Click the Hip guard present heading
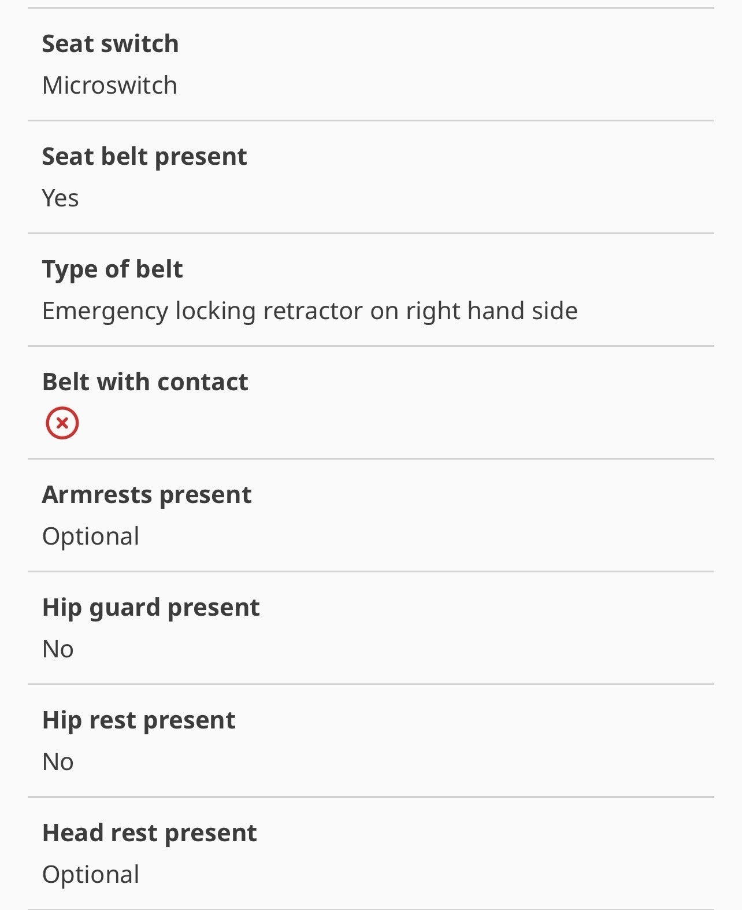Viewport: 742px width, 910px height. click(151, 608)
